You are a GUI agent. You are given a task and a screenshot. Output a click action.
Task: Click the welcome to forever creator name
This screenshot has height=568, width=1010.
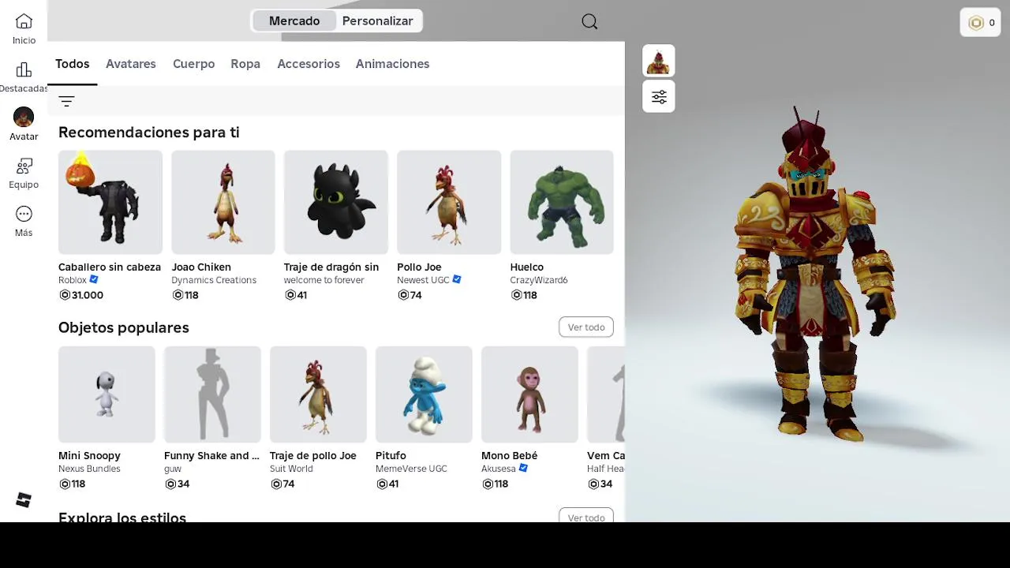324,280
